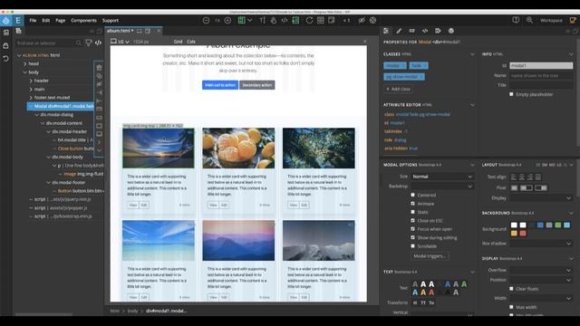Open the File menu
The image size is (580, 326).
tap(33, 20)
